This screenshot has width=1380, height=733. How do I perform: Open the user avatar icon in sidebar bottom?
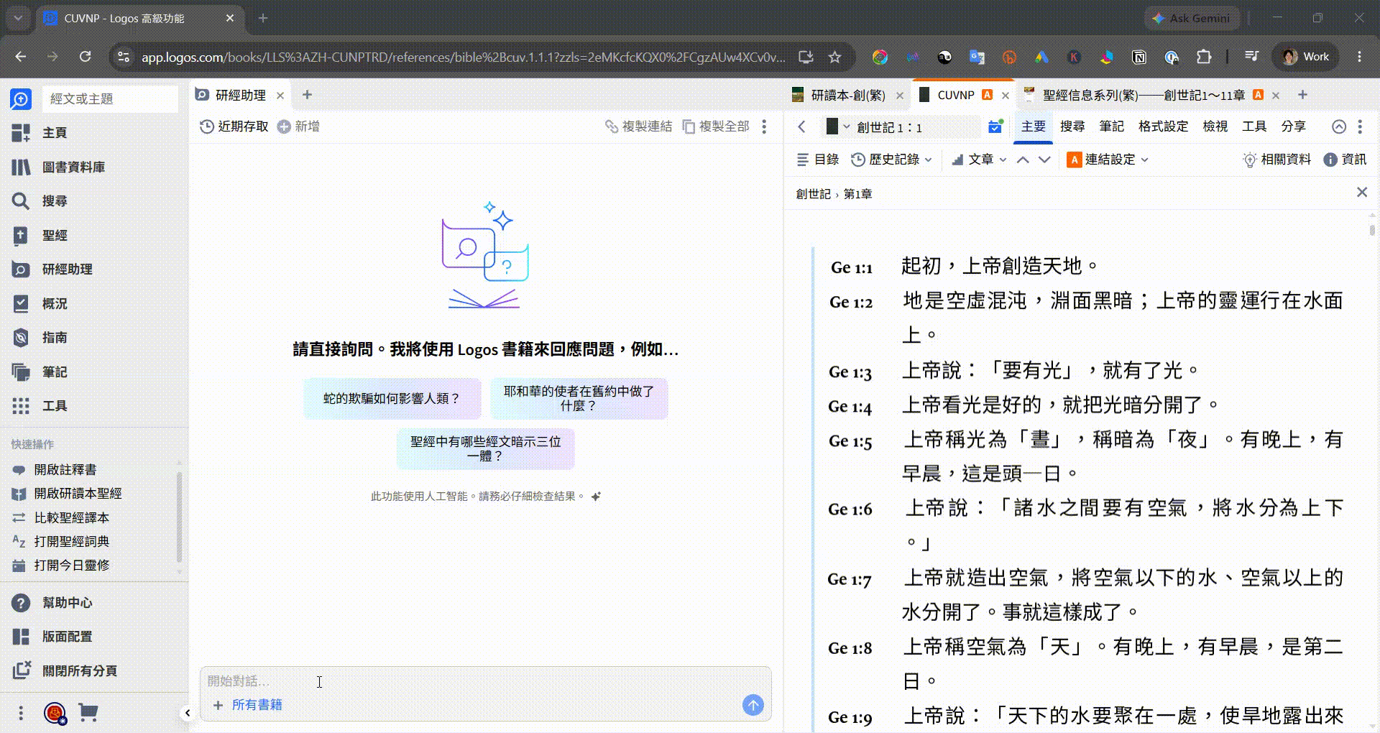tap(55, 713)
